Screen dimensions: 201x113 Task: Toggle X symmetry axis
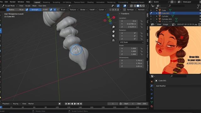coord(113,10)
